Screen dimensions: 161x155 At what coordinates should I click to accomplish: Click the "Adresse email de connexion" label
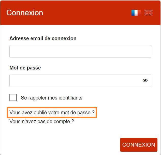point(43,39)
